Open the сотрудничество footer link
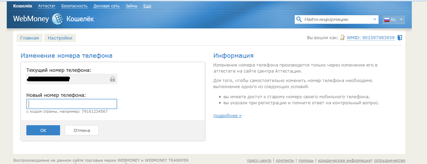Viewport: 427px width, 164px height. pyautogui.click(x=390, y=160)
